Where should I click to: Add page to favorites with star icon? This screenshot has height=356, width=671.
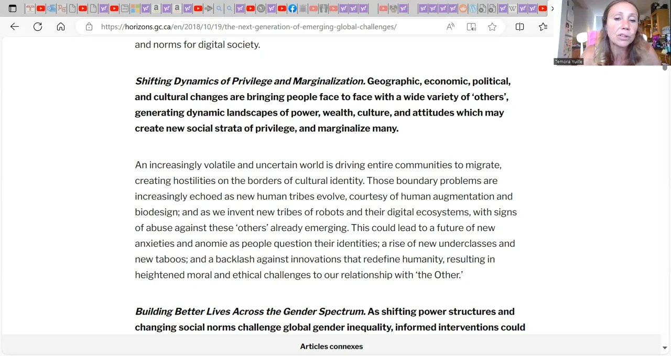click(x=492, y=27)
